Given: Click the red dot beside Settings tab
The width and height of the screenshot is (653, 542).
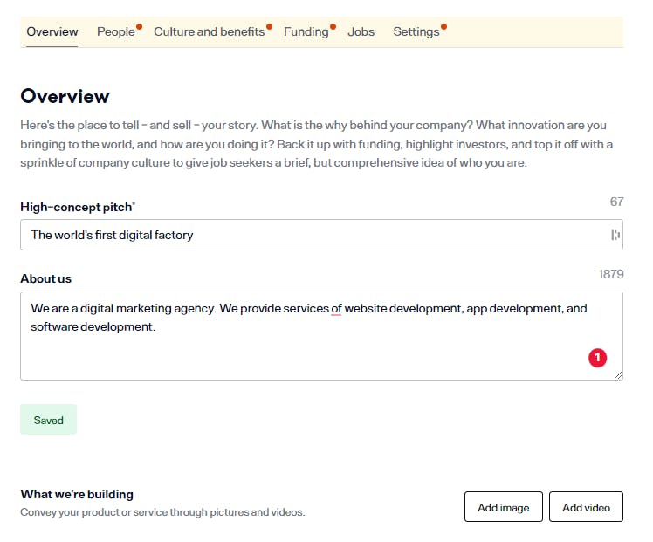Looking at the screenshot, I should point(444,27).
